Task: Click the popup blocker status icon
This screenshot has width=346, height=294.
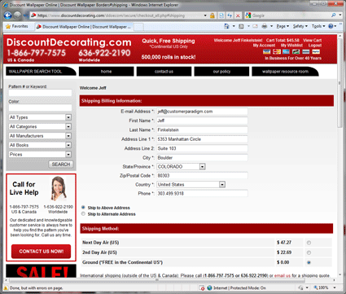Action: tap(201, 287)
